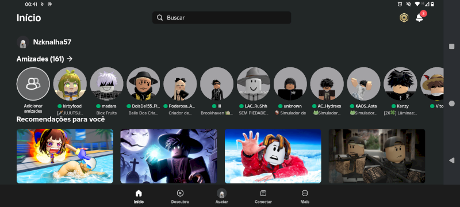Screen dimensions: 460x207
Task: Click Baile Dos Cria game label
Action: tap(143, 113)
